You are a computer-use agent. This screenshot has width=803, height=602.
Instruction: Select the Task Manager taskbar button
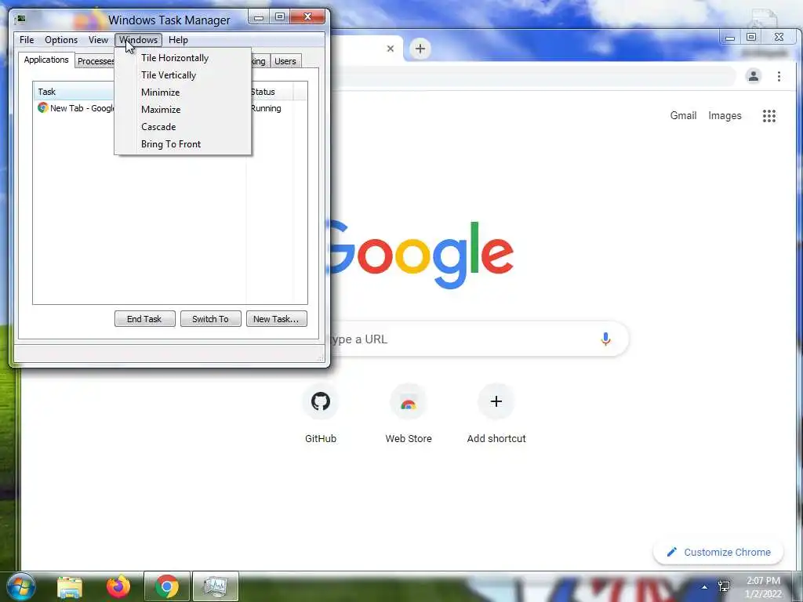point(215,586)
